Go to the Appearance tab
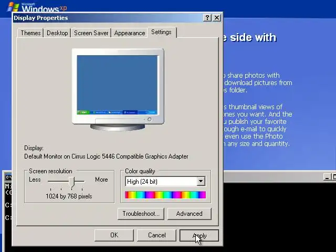 130,33
